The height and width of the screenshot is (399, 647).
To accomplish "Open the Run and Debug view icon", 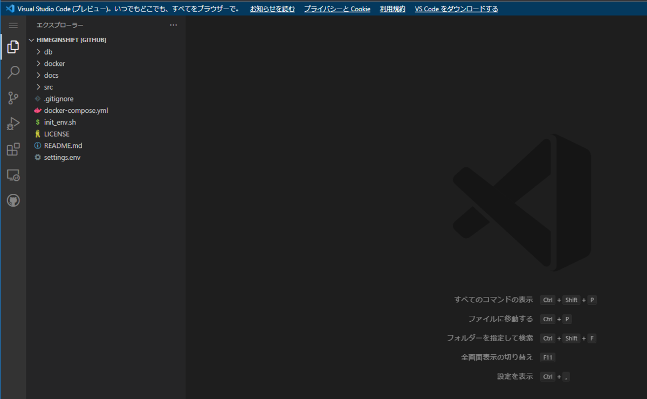I will point(13,124).
